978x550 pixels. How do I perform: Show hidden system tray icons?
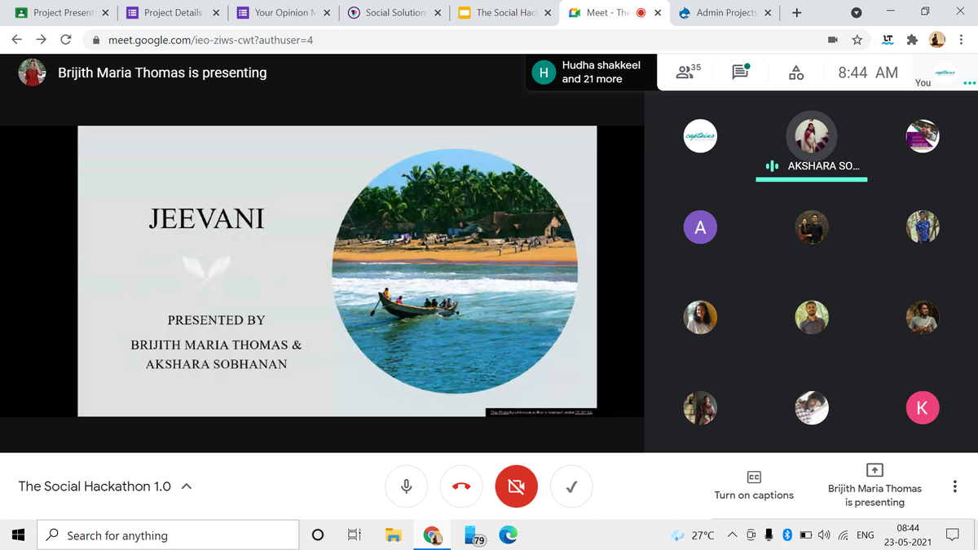click(x=732, y=535)
